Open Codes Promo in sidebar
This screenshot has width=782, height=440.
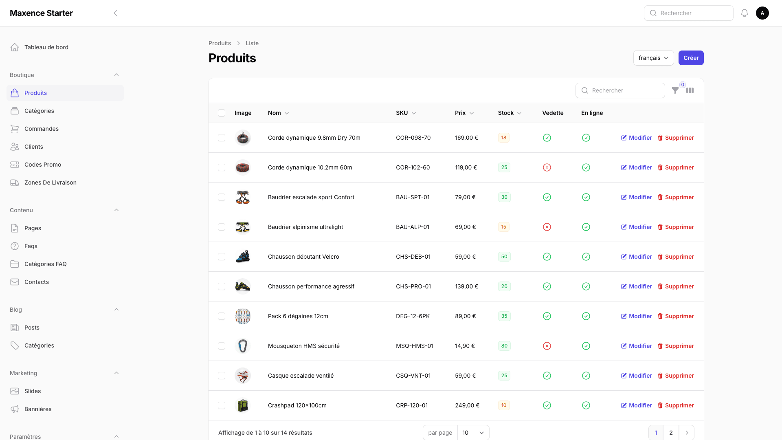point(43,165)
